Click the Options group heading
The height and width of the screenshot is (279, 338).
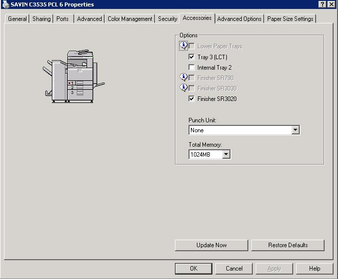pyautogui.click(x=188, y=35)
